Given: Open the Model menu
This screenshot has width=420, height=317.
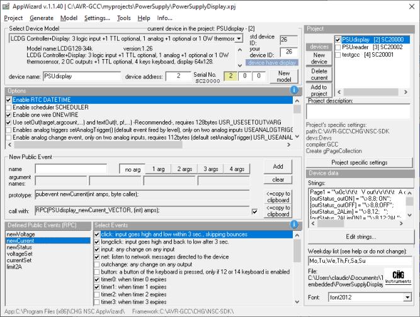Looking at the screenshot, I should tap(69, 18).
